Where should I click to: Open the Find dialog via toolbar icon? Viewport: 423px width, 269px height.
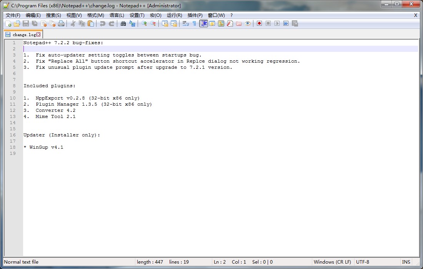(x=124, y=23)
